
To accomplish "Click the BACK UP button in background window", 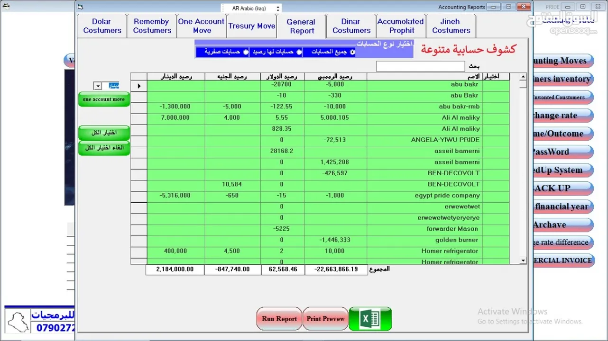I will pos(563,188).
